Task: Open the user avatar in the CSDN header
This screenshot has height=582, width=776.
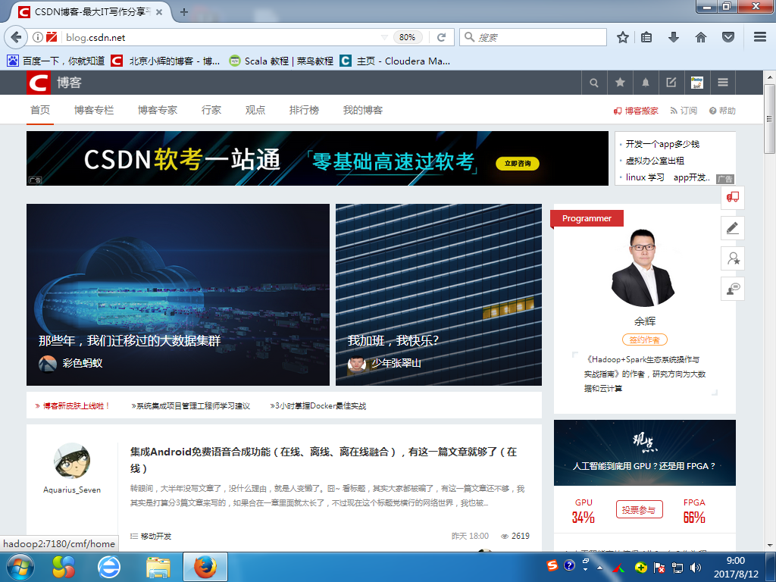Action: click(x=697, y=83)
